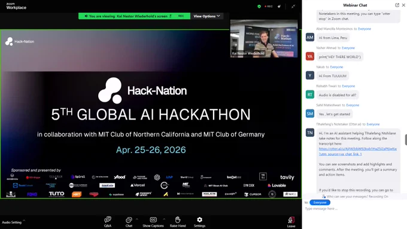The height and width of the screenshot is (229, 407).
Task: Select Kai Nestor Wiederhold's video thumbnail
Action: (x=264, y=39)
